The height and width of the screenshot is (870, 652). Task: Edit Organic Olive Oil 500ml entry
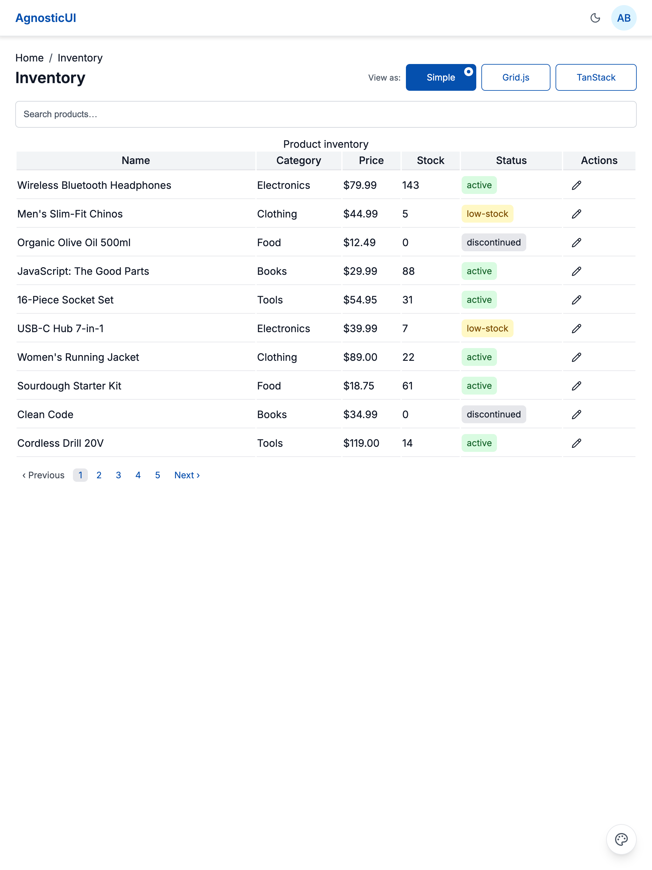click(576, 243)
